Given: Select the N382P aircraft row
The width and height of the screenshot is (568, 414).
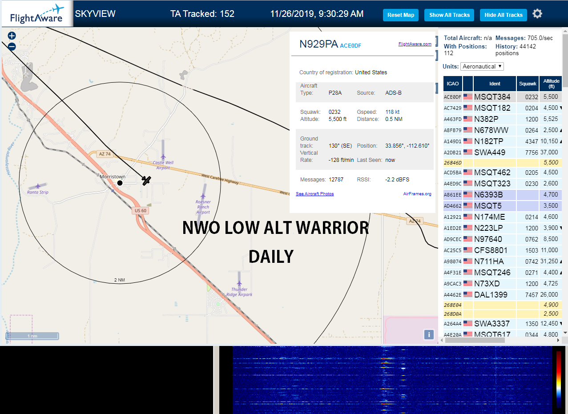Looking at the screenshot, I should click(x=503, y=119).
